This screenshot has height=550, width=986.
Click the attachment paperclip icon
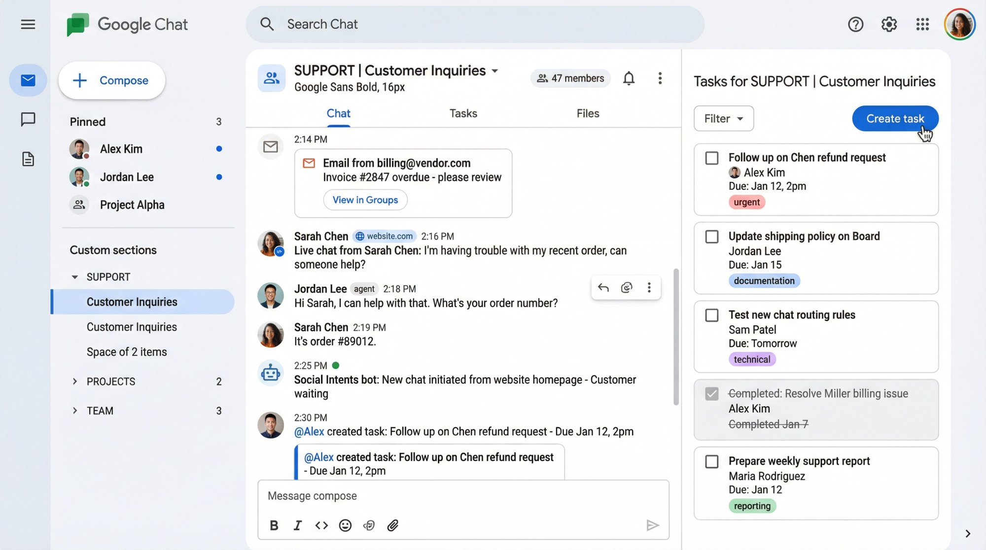393,525
